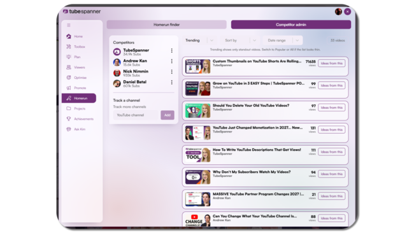The height and width of the screenshot is (233, 414).
Task: Open the Promote megaphone icon
Action: coord(69,88)
